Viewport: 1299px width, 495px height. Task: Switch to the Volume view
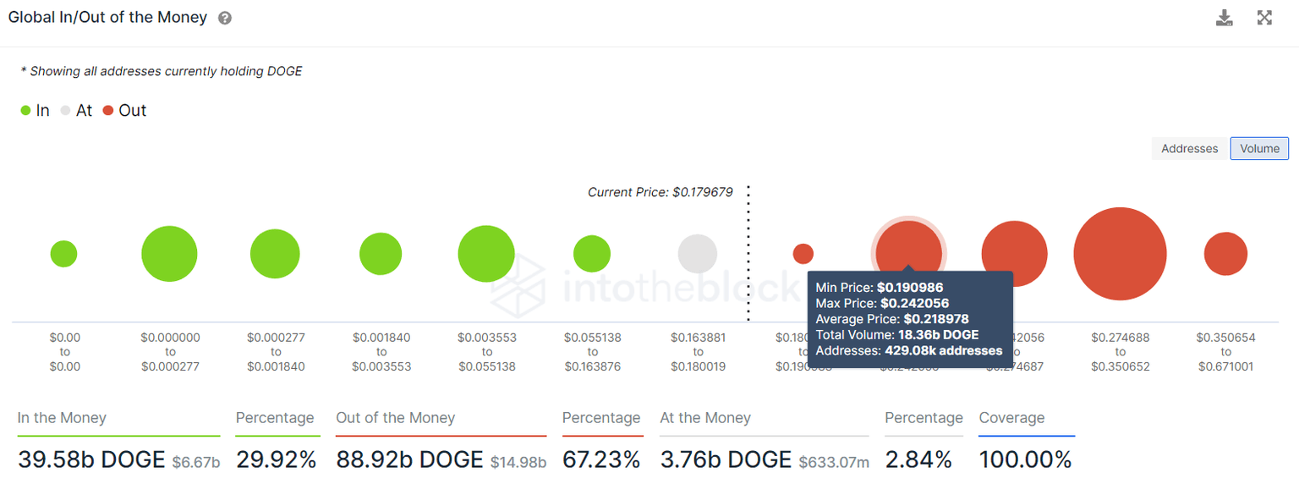pyautogui.click(x=1259, y=148)
